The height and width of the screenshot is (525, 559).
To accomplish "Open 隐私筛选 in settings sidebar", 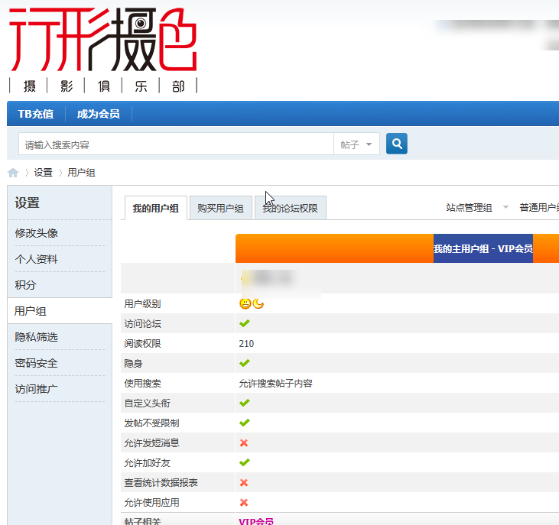I will click(x=37, y=337).
